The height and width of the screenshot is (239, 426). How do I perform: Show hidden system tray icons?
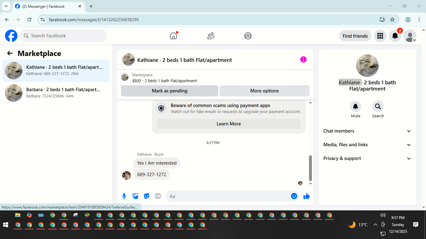coord(375,225)
